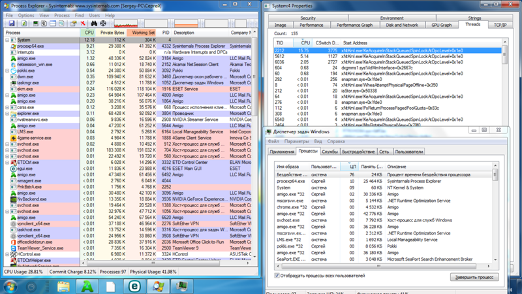
Task: Open the File menu in Process Explorer
Action: pyautogui.click(x=9, y=15)
